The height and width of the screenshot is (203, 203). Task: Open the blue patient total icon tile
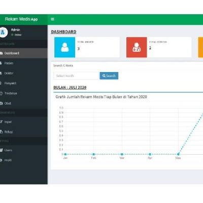65,47
